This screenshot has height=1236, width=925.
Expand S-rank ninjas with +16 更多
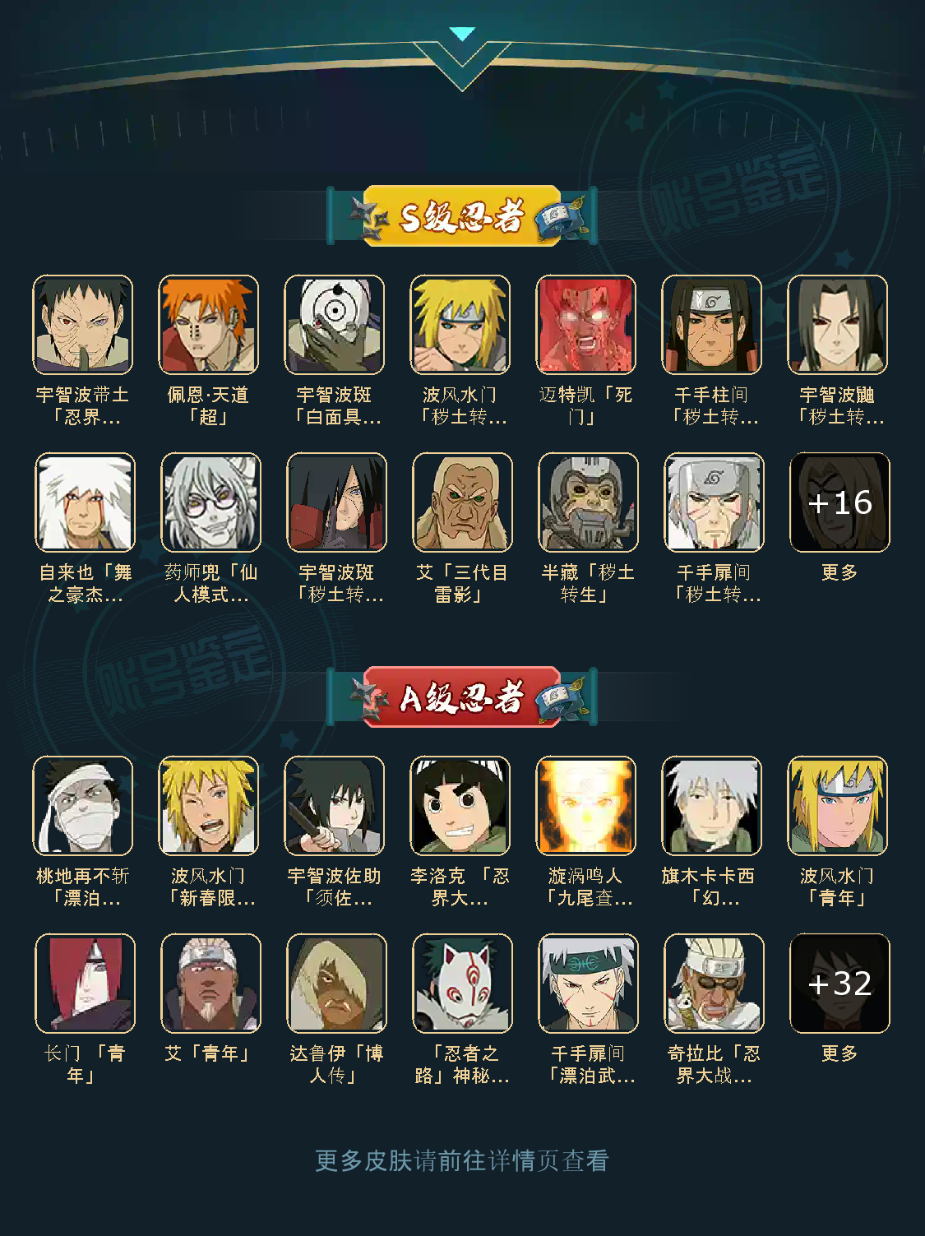pos(839,502)
